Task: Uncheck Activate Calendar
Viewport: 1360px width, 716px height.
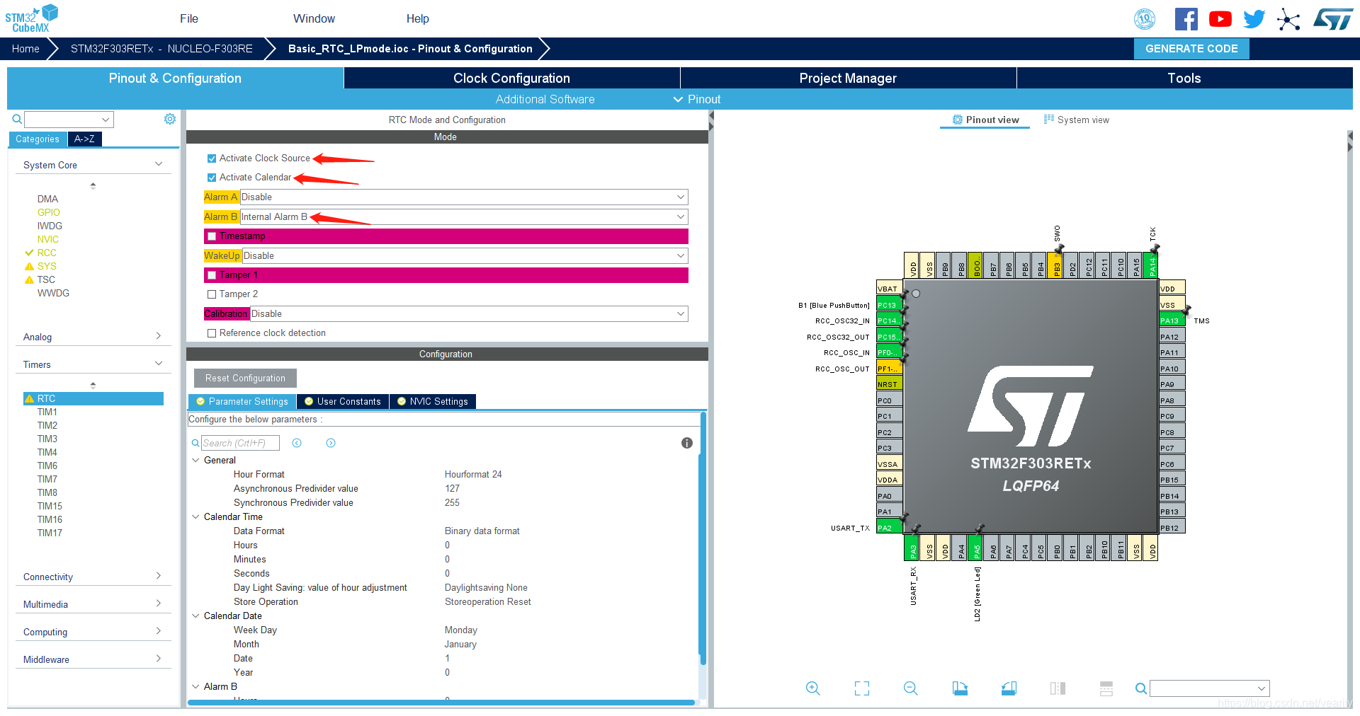Action: point(212,178)
